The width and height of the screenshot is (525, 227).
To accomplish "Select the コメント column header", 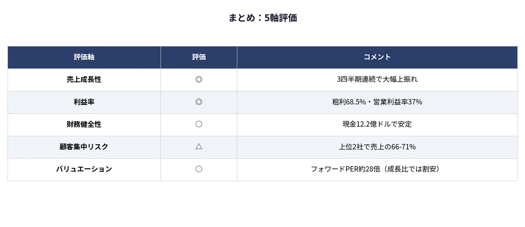I will 377,57.
